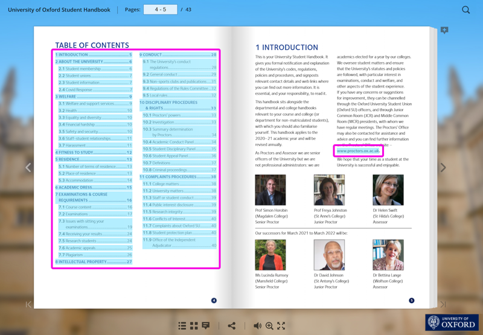Image resolution: width=483 pixels, height=335 pixels.
Task: Go to previous page arrow
Action: 28,168
